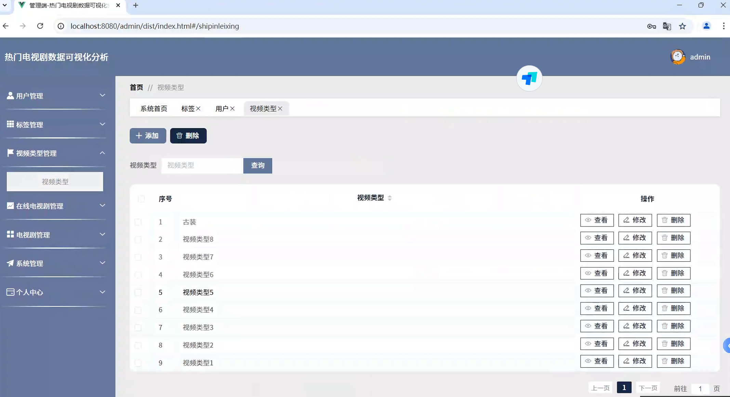Check the select-all checkbox in table header
The height and width of the screenshot is (397, 730).
[x=142, y=198]
